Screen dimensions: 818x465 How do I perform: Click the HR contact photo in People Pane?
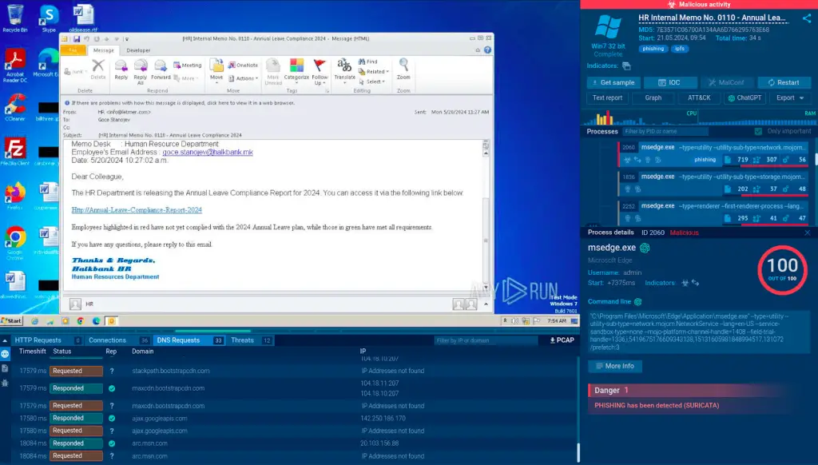(x=75, y=304)
